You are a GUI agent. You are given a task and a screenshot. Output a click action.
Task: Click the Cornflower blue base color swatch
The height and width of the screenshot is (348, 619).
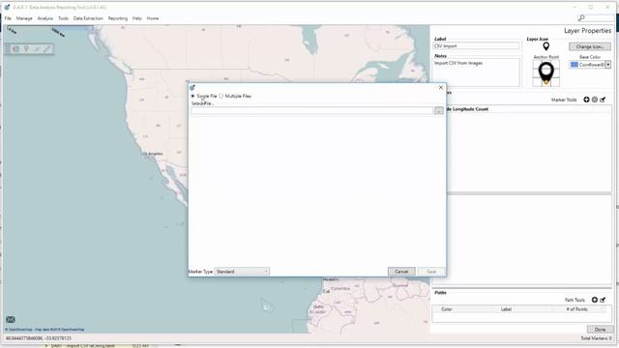(575, 65)
